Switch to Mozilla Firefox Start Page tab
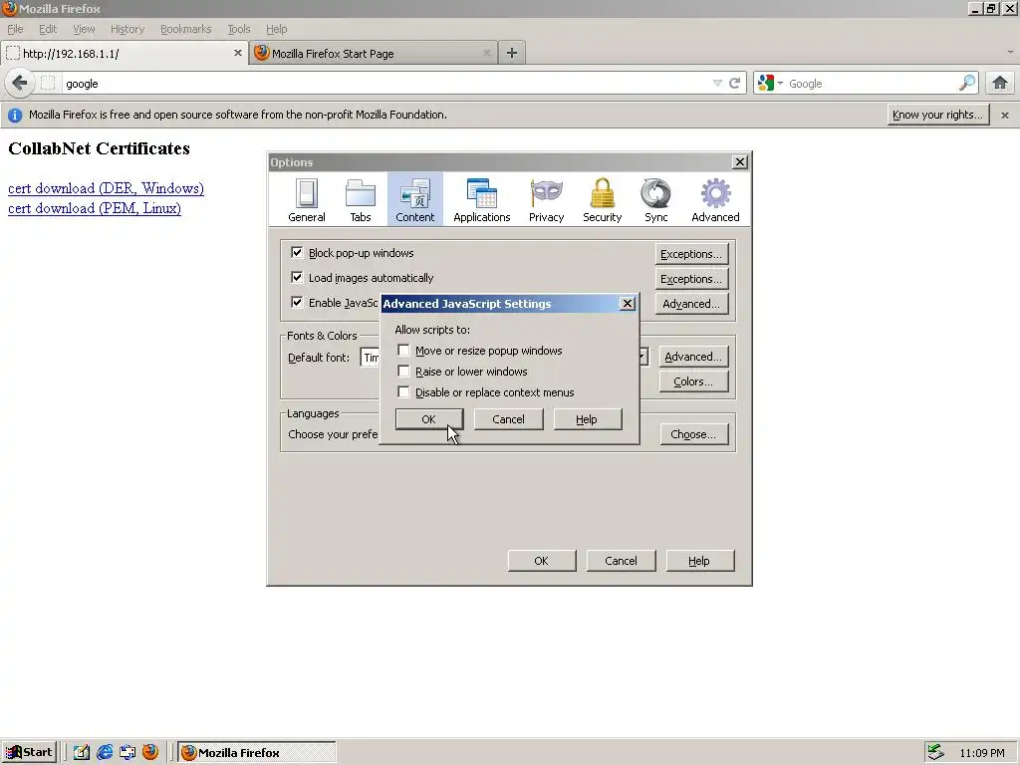The width and height of the screenshot is (1020, 765). 374,54
